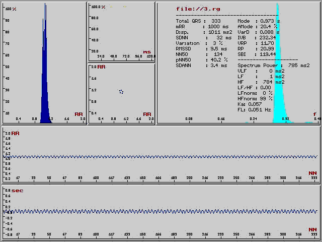
Task: Click the red ms axis label
Action: [x=147, y=52]
